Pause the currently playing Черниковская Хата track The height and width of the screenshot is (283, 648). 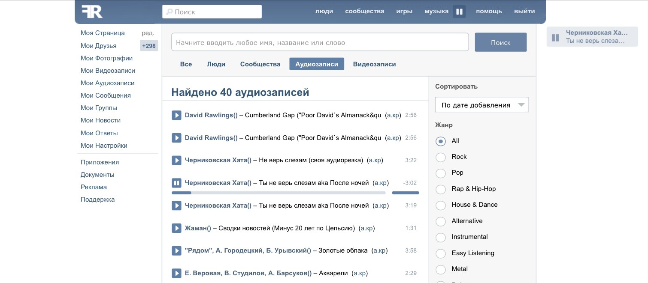(x=176, y=183)
